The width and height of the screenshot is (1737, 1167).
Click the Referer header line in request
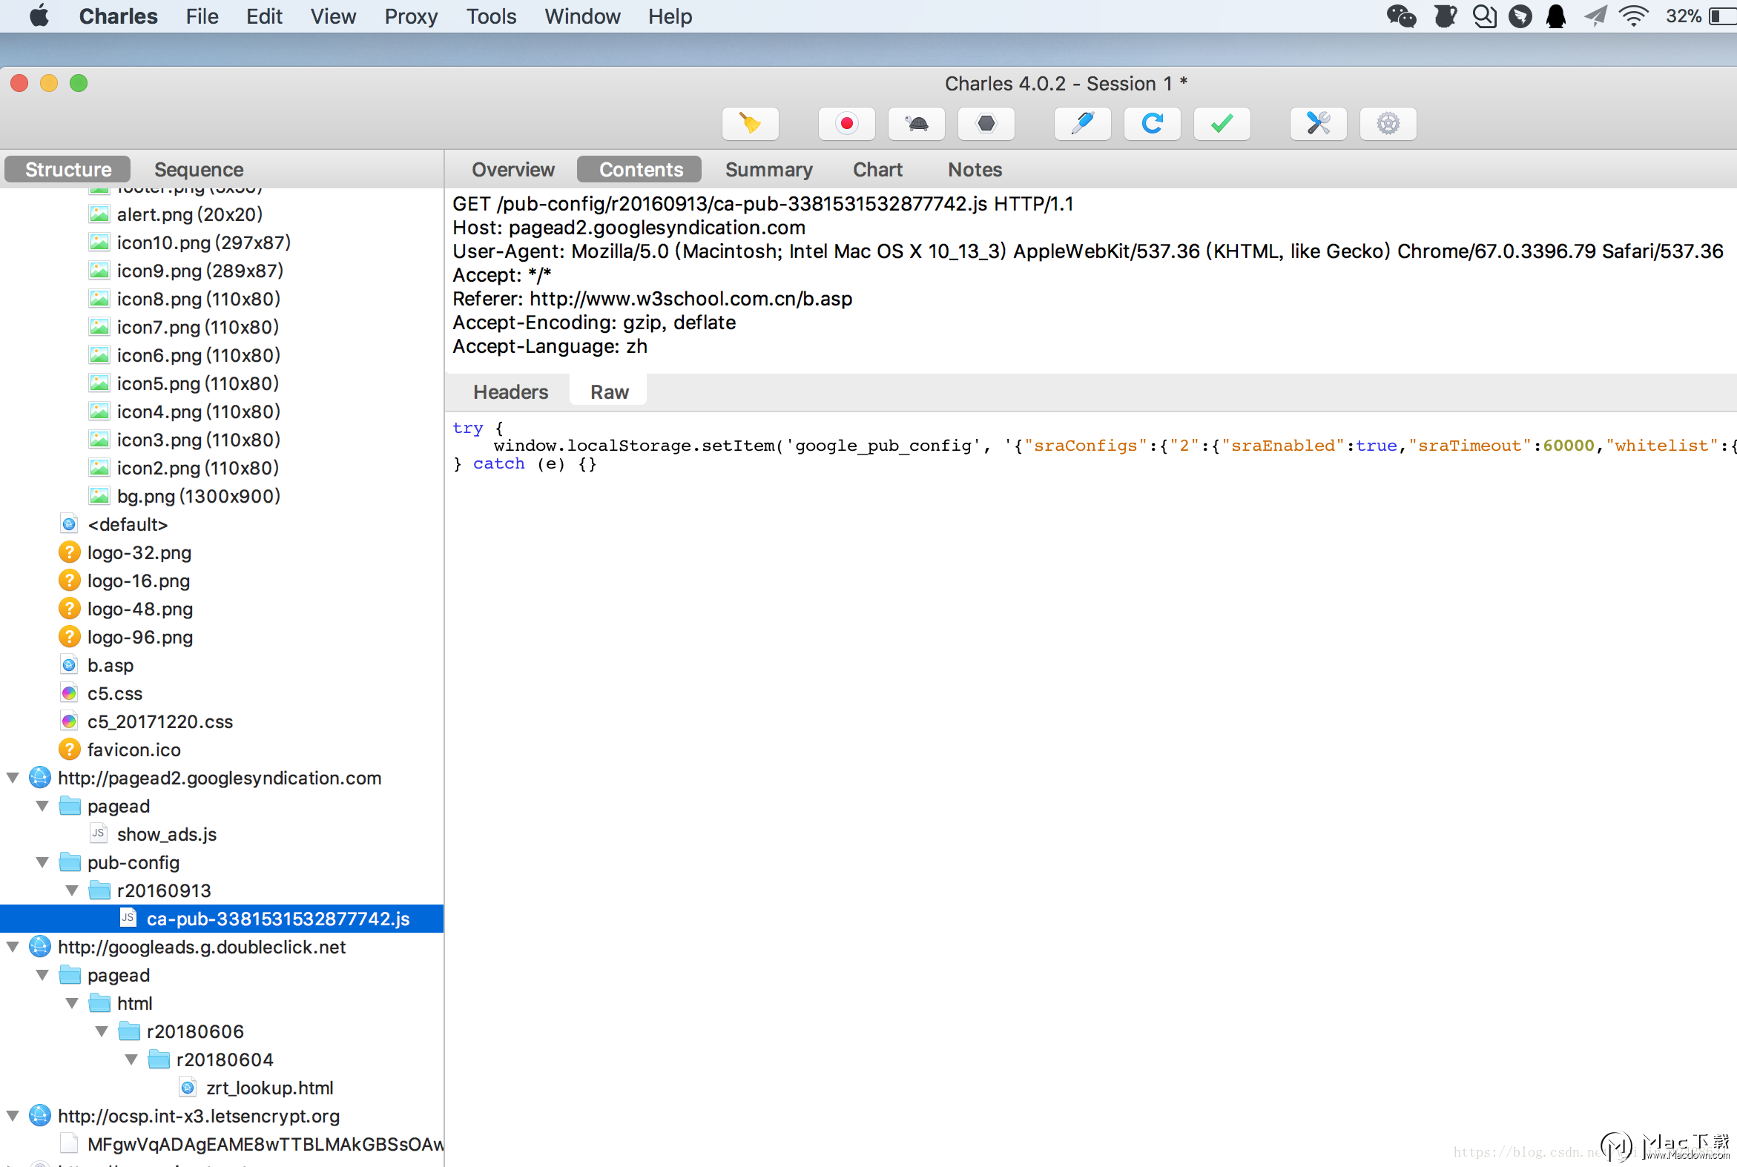point(652,300)
